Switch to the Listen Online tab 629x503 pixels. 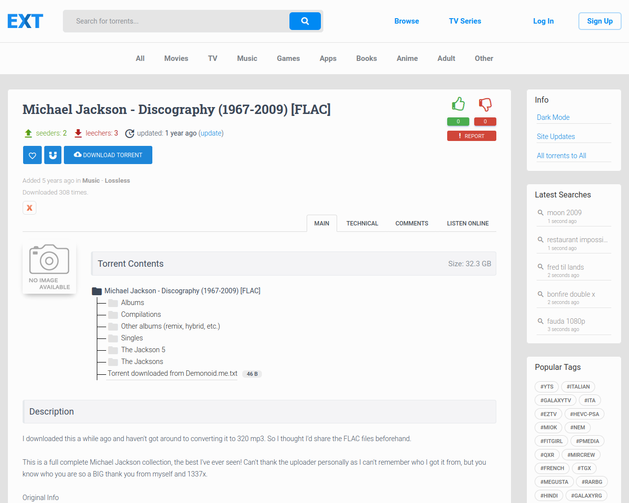(x=468, y=224)
